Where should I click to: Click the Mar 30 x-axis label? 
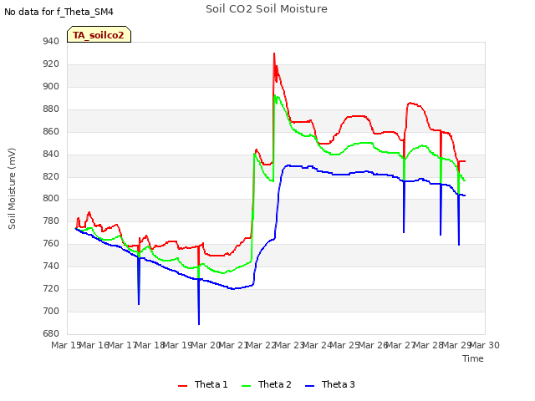coord(485,345)
